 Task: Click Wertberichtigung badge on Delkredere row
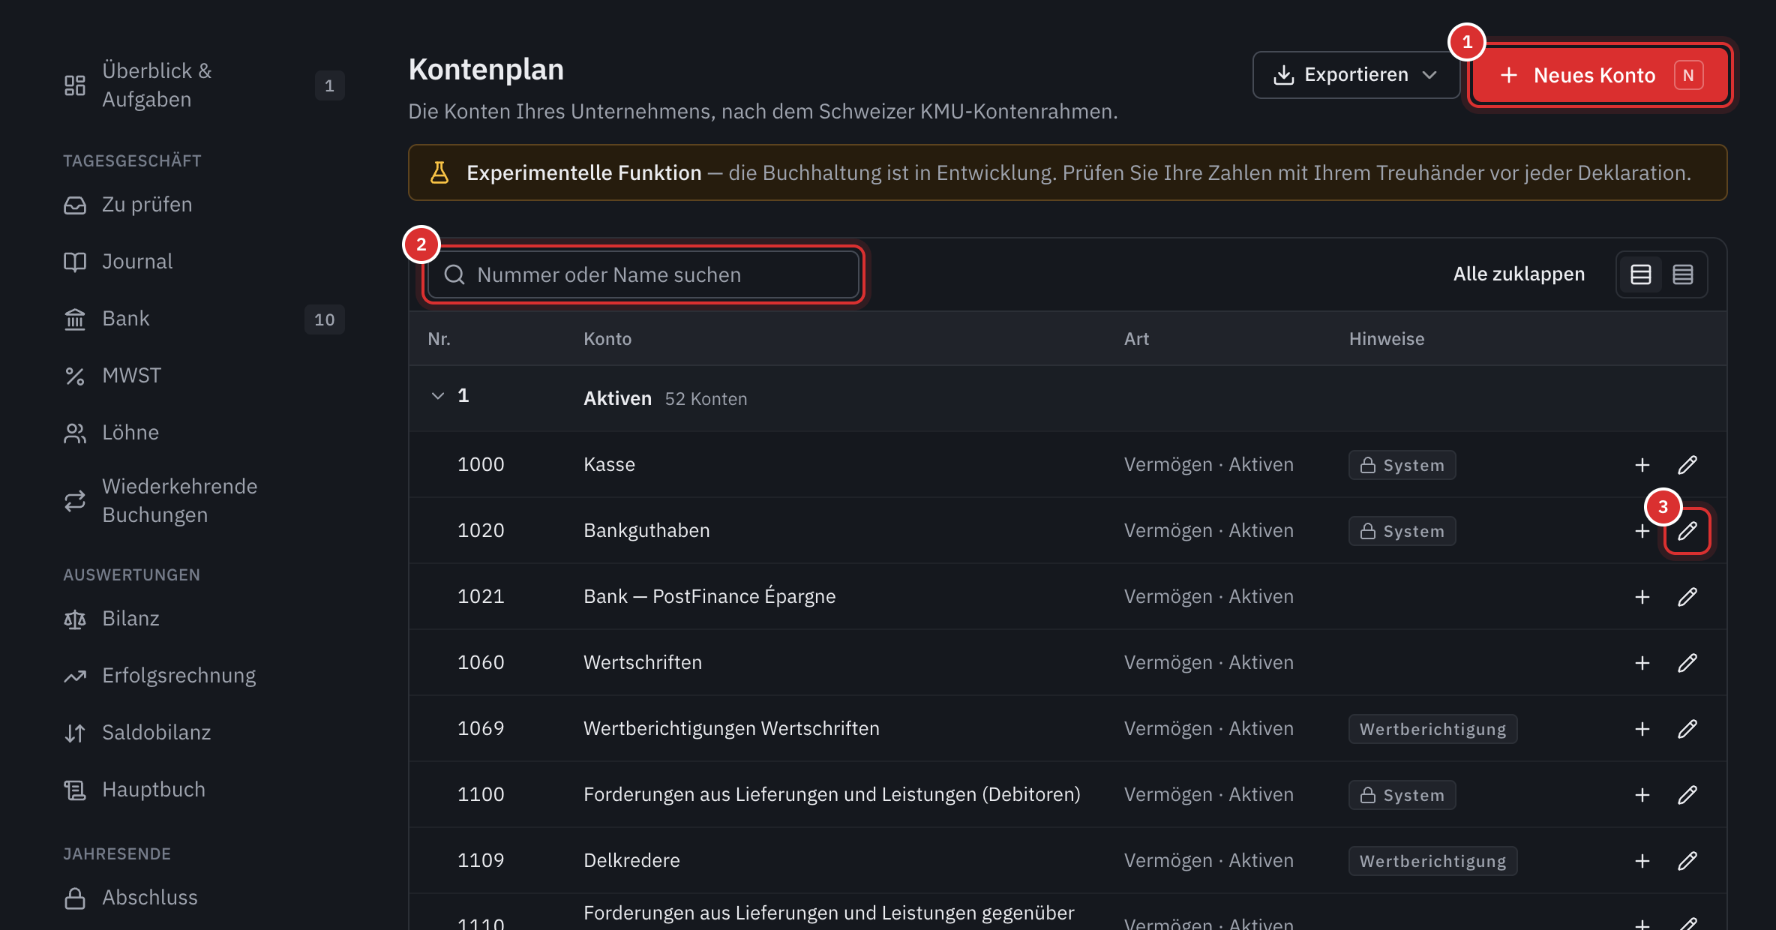click(1432, 861)
